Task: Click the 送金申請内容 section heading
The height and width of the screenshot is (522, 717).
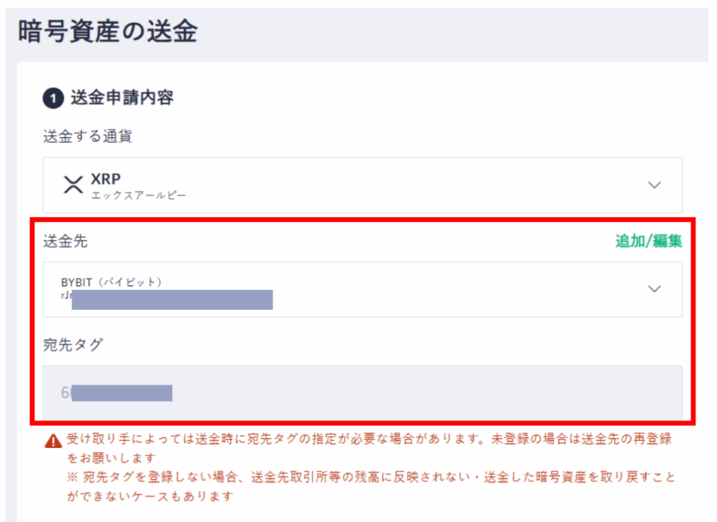Action: (x=122, y=98)
